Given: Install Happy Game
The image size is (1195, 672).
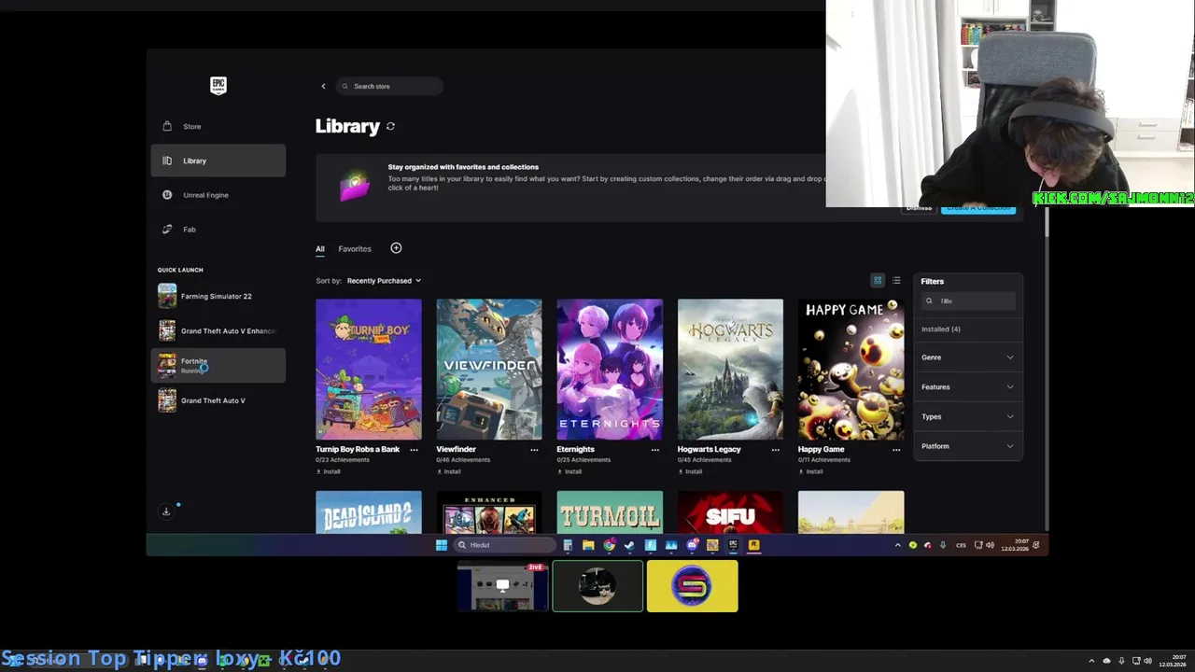Looking at the screenshot, I should [x=810, y=471].
